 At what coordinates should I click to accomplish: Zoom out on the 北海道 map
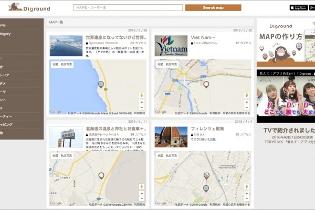click(142, 199)
